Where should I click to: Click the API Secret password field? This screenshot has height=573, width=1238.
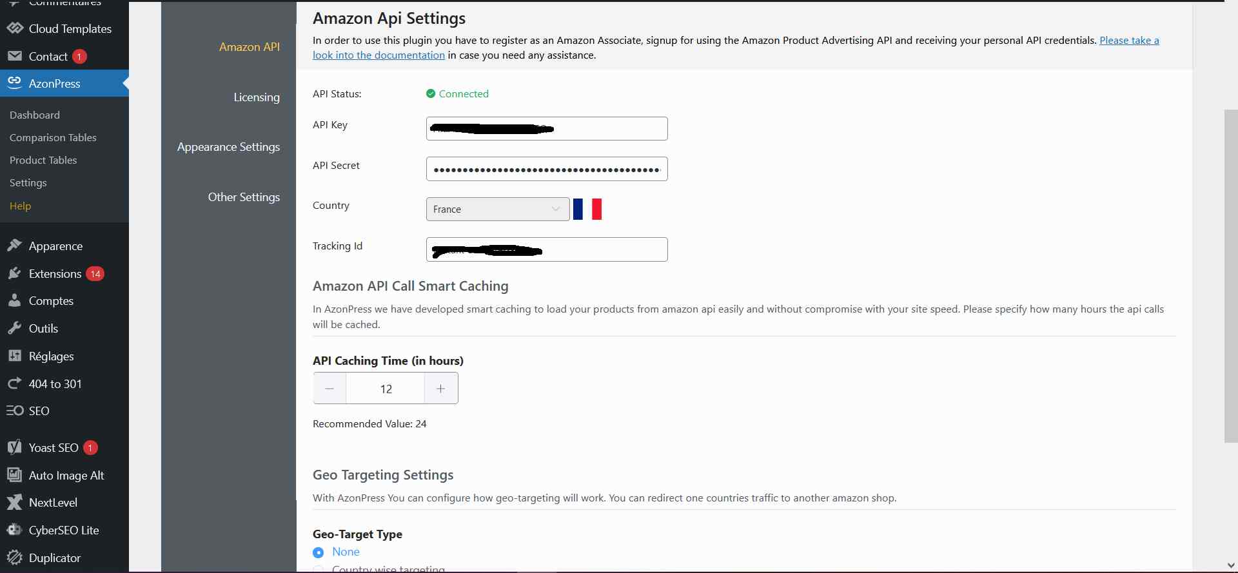547,169
